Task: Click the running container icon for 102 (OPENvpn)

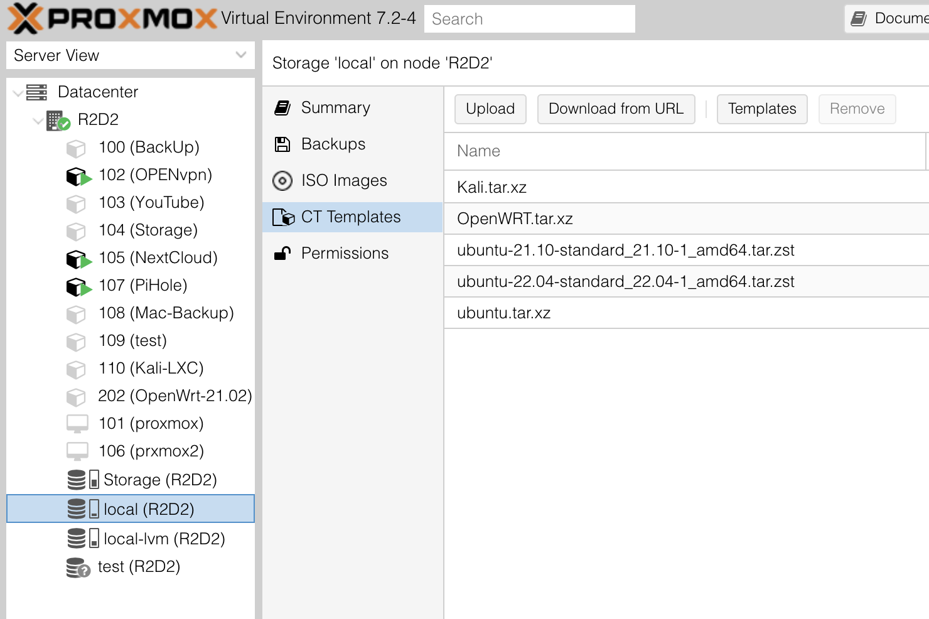Action: pos(77,175)
